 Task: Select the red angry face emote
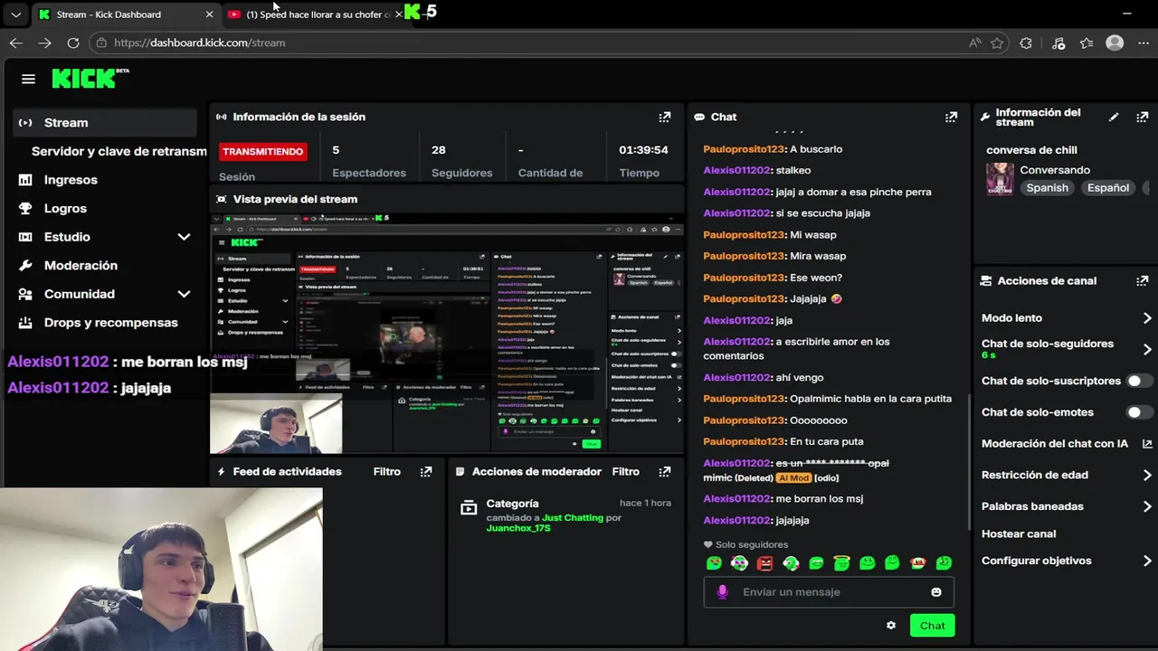764,563
